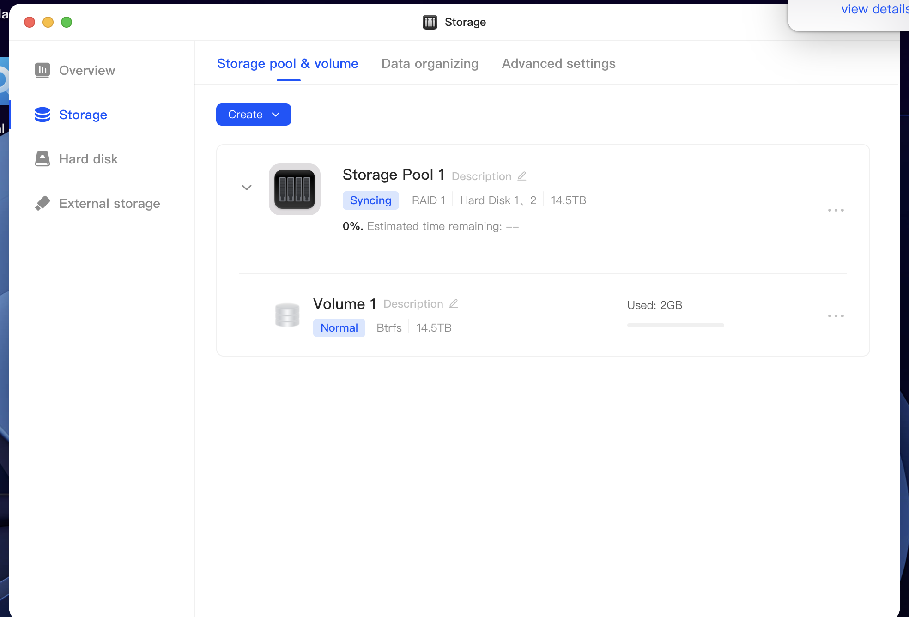Click the Storage Pool 1 drive-bay icon
Image resolution: width=909 pixels, height=617 pixels.
pyautogui.click(x=295, y=189)
